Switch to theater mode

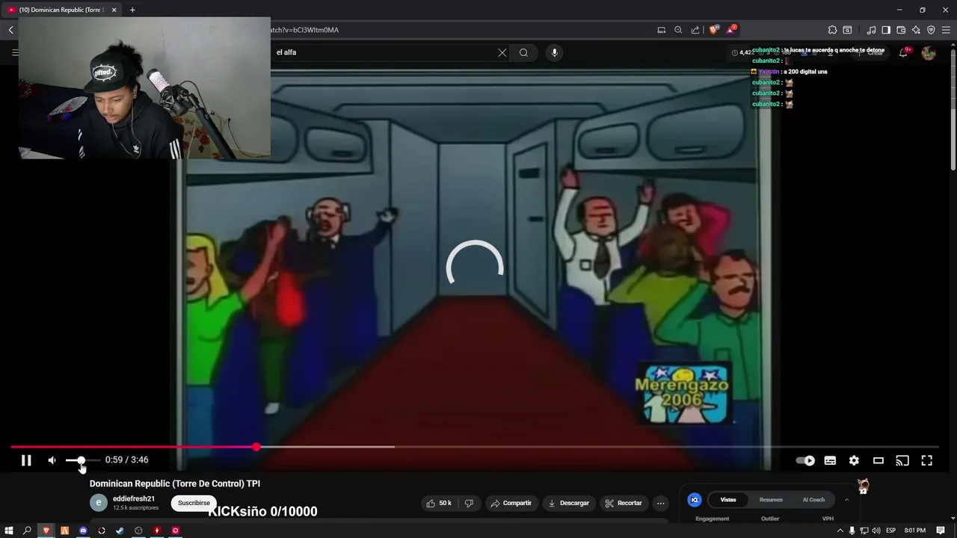click(x=878, y=460)
